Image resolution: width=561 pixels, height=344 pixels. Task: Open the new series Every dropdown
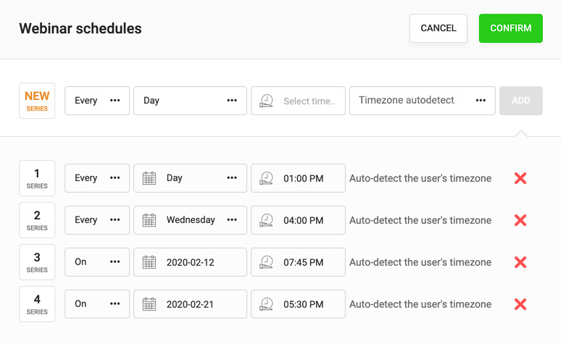coord(97,101)
